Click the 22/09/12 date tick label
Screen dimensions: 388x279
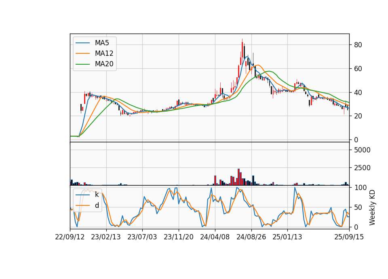coord(70,237)
